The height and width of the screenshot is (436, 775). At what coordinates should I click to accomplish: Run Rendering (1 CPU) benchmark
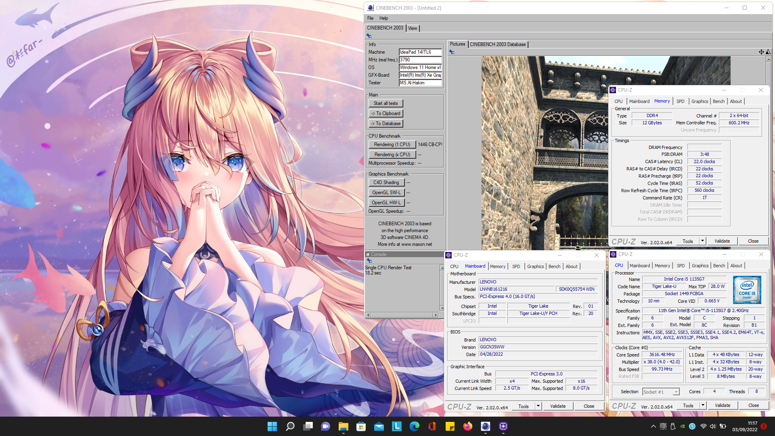click(x=392, y=145)
